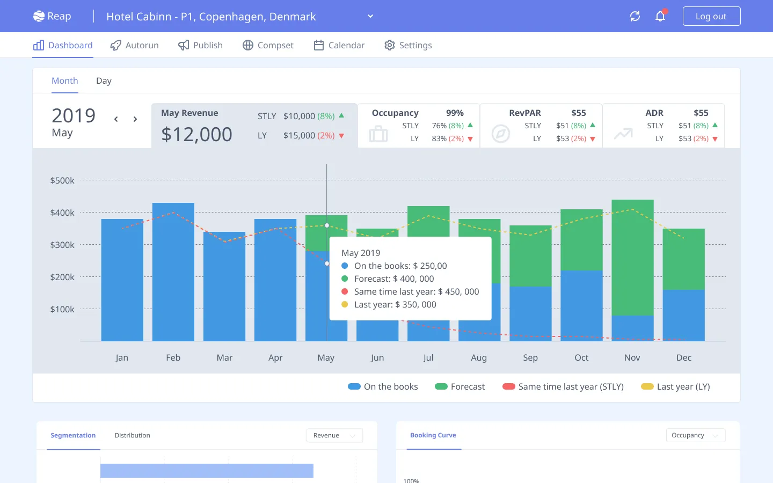
Task: Open the Compset navigation item
Action: tap(268, 45)
